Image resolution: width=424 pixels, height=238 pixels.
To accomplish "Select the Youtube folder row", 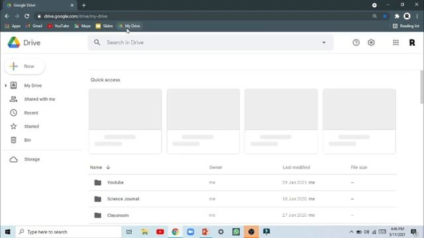I will [x=242, y=182].
